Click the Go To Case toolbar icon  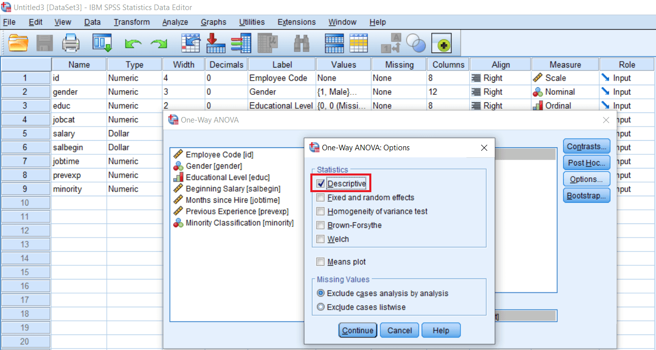190,43
